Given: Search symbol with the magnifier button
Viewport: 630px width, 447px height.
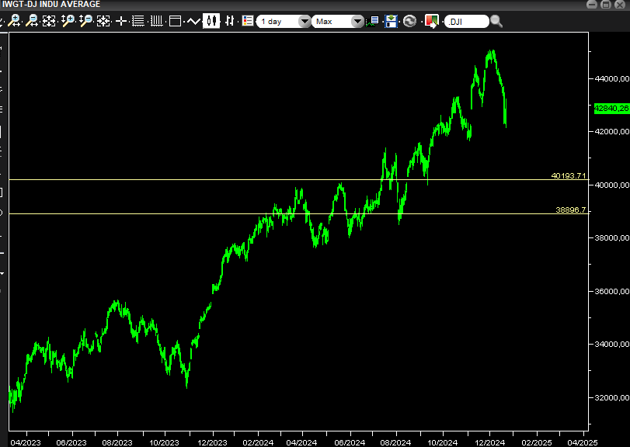Looking at the screenshot, I should point(496,22).
